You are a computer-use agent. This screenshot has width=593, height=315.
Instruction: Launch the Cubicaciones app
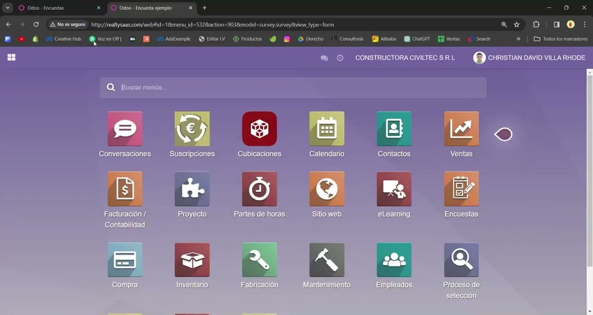pyautogui.click(x=259, y=129)
